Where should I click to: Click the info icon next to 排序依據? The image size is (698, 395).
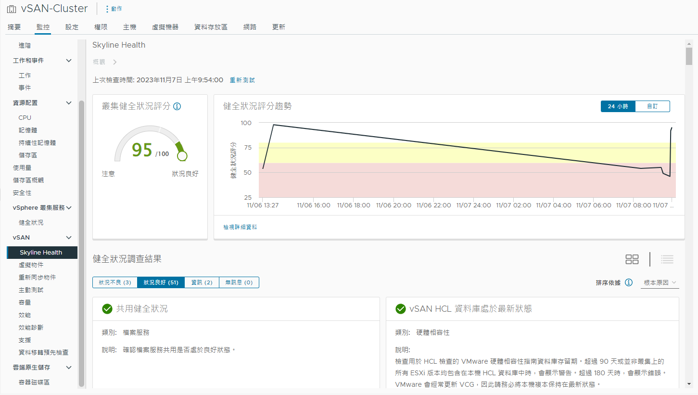(629, 282)
